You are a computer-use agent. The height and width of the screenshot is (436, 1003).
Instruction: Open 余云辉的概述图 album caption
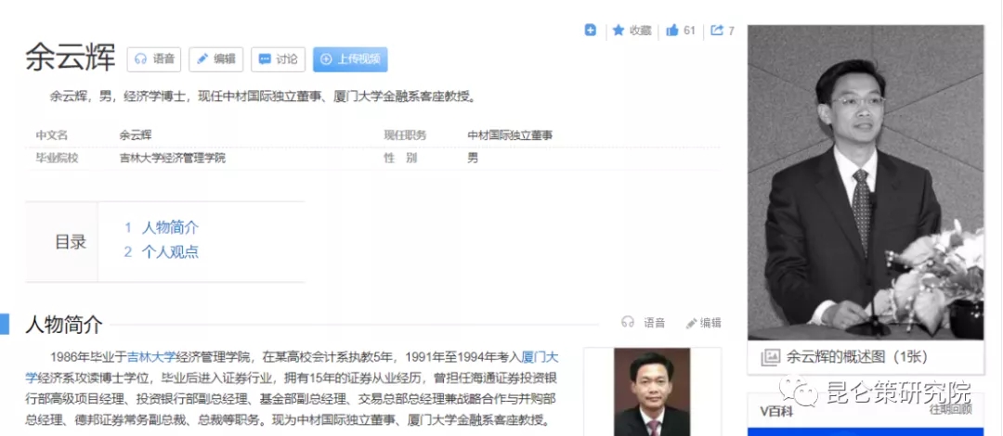click(856, 356)
